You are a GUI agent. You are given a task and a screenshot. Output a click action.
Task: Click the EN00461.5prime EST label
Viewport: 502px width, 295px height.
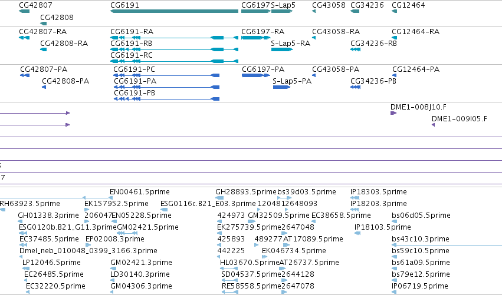[140, 192]
